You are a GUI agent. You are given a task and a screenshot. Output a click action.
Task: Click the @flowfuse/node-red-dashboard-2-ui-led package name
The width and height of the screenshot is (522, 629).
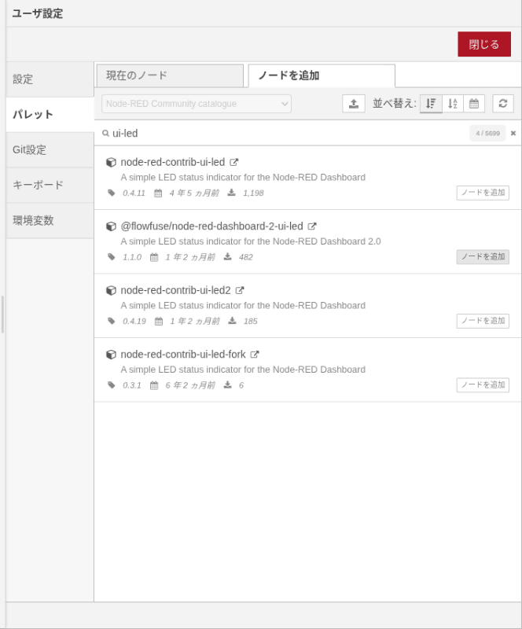point(211,226)
